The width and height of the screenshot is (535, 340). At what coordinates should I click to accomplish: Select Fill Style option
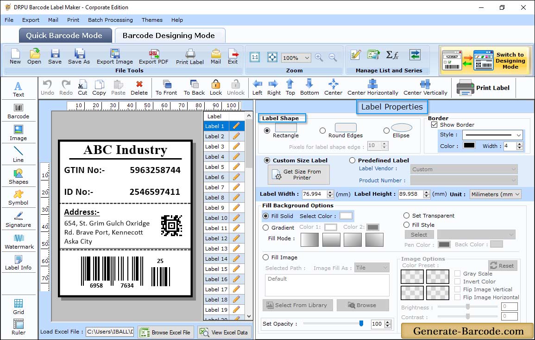[406, 225]
